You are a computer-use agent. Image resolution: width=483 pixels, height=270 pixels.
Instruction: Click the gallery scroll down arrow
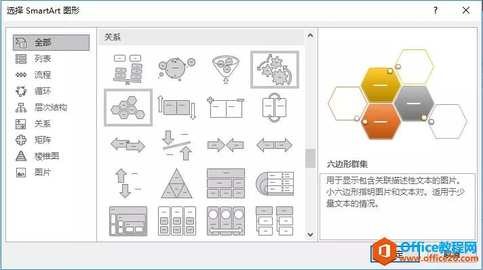310,235
